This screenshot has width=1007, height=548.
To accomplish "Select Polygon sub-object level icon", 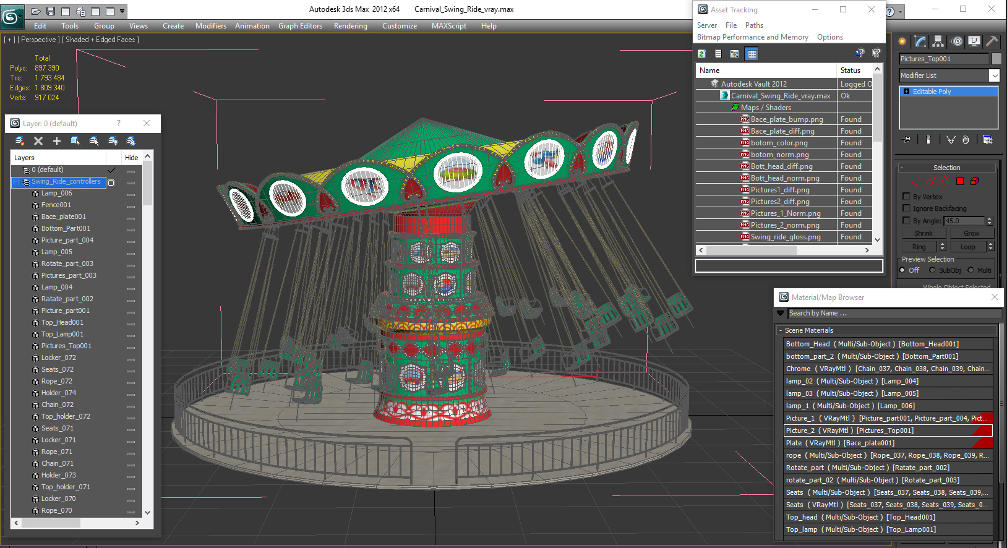I will click(x=960, y=182).
